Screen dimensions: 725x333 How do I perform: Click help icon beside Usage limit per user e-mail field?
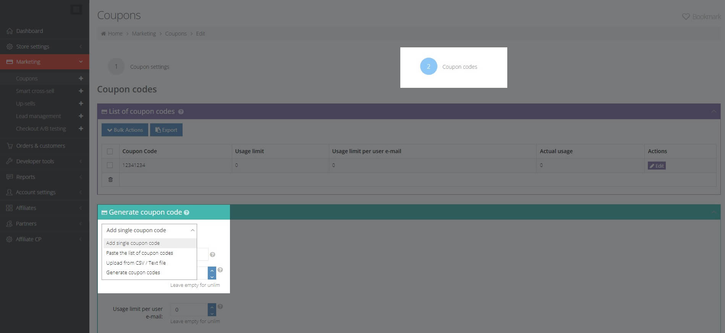(x=220, y=307)
